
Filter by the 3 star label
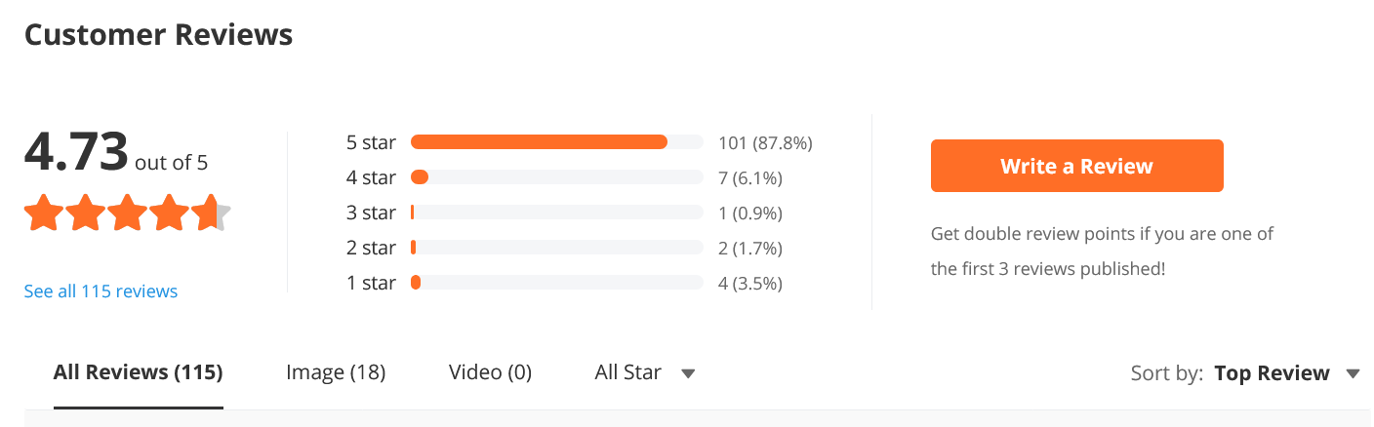coord(371,213)
